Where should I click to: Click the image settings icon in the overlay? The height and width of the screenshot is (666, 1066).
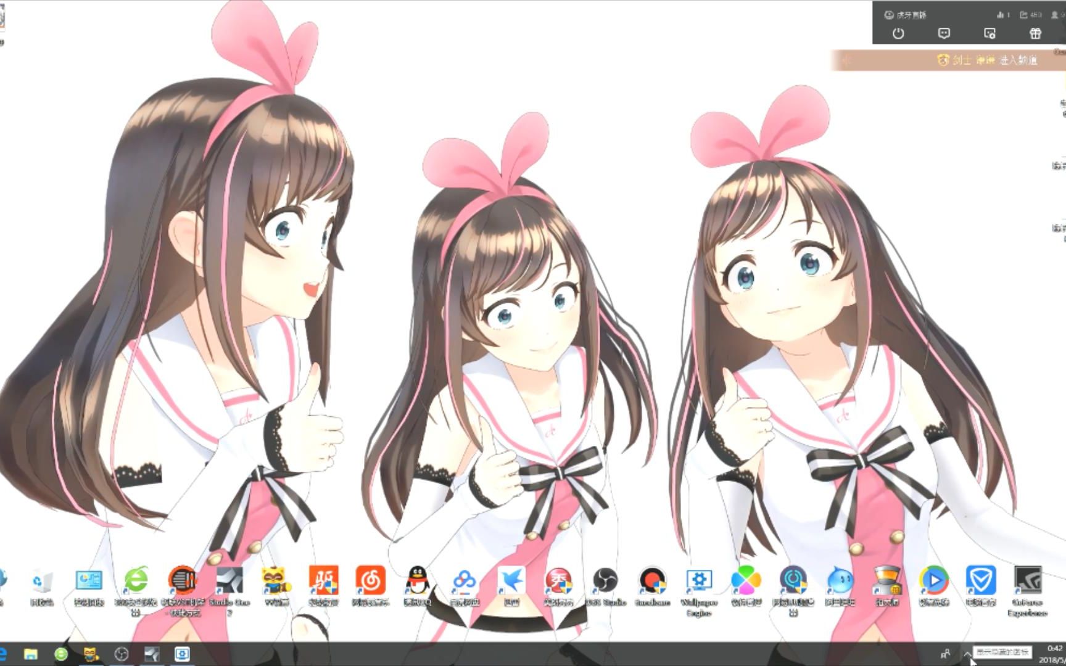990,33
